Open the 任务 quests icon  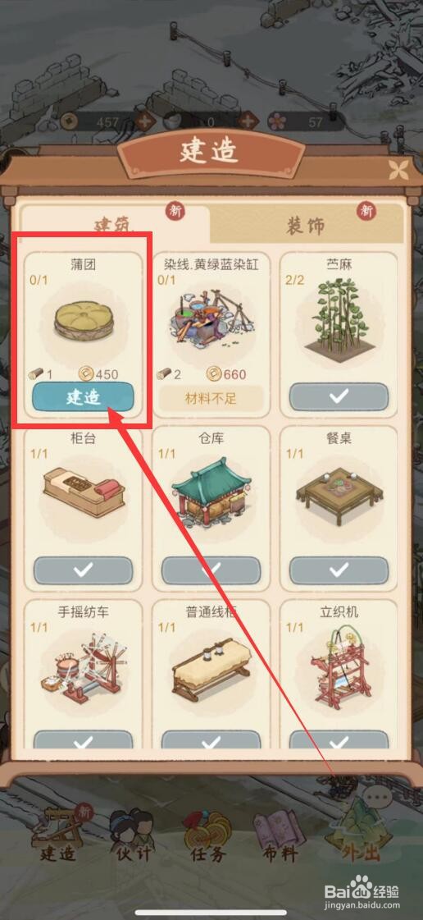[x=208, y=835]
